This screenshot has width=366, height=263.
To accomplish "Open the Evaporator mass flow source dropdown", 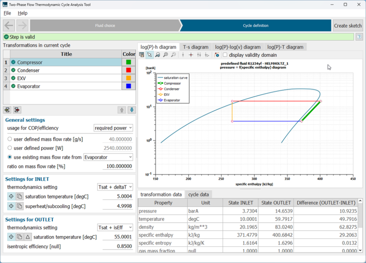I will tap(108, 157).
